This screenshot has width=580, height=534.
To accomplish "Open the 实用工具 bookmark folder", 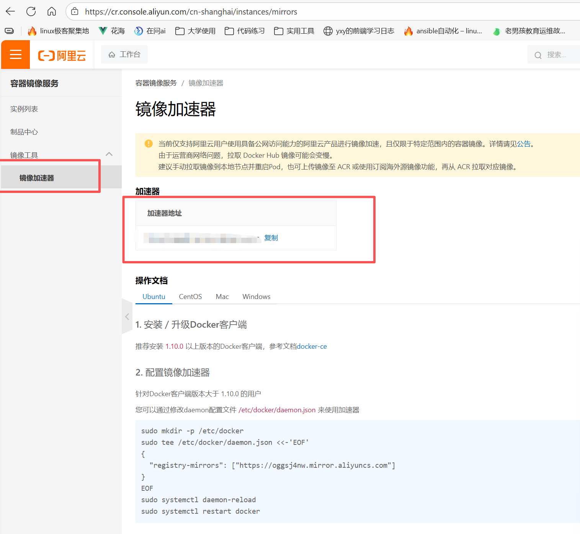I will 294,31.
